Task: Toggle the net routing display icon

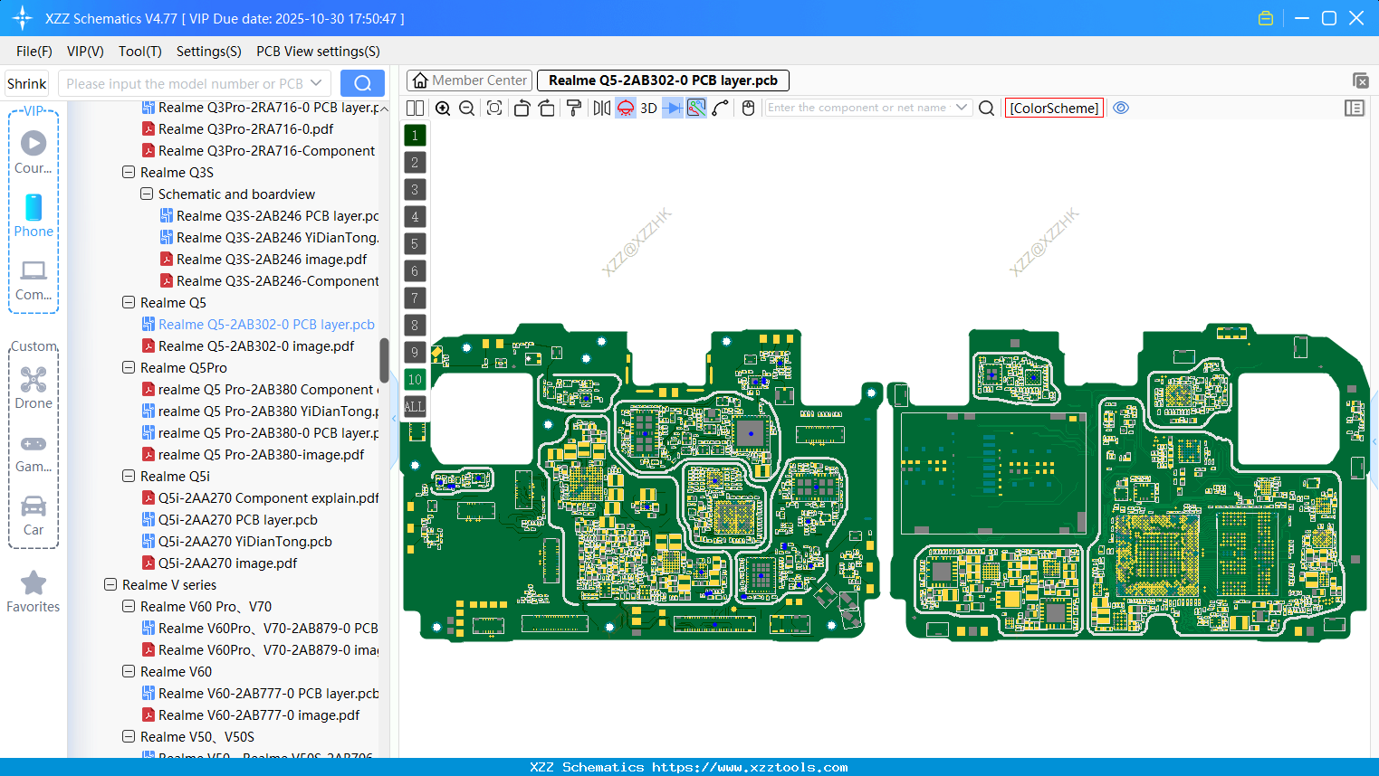Action: 696,108
